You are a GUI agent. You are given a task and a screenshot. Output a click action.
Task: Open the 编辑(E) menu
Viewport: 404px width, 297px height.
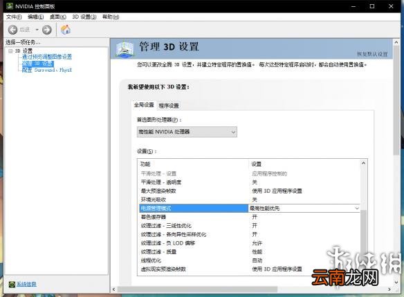[35, 17]
